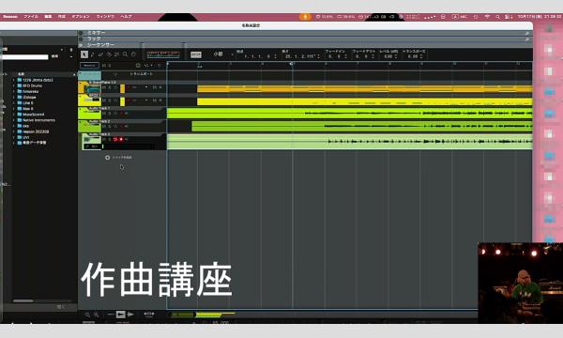The width and height of the screenshot is (563, 338).
Task: Click the Audio Track 3 level meter
Action: 129,146
